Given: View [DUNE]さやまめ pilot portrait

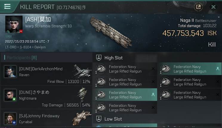Looking at the screenshot, I should [x=10, y=95].
